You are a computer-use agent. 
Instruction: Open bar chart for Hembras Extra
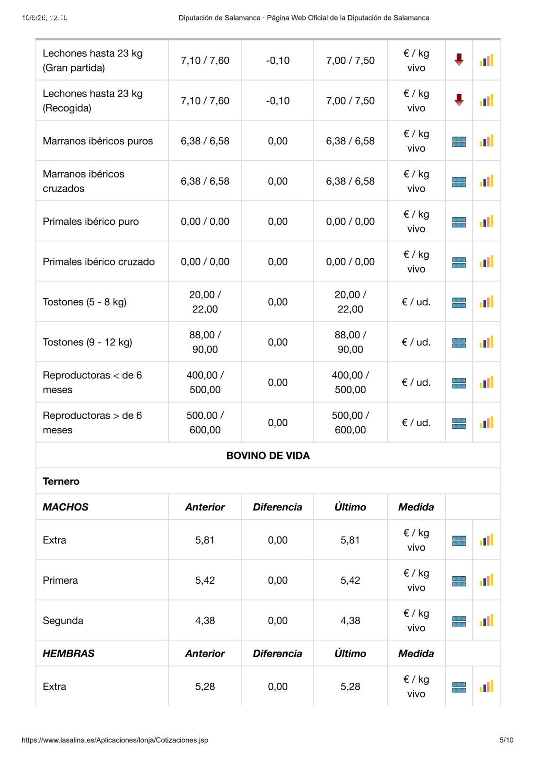click(486, 686)
